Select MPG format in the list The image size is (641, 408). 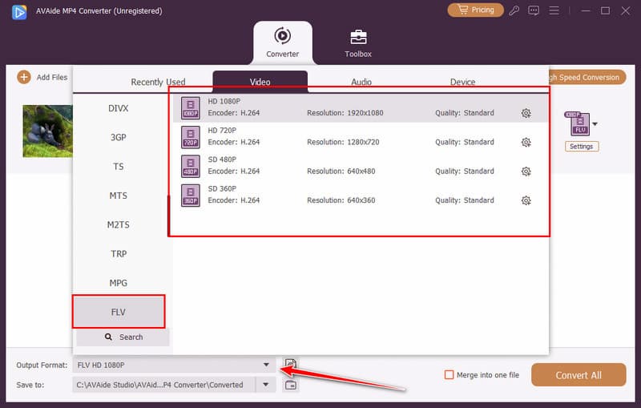click(119, 283)
